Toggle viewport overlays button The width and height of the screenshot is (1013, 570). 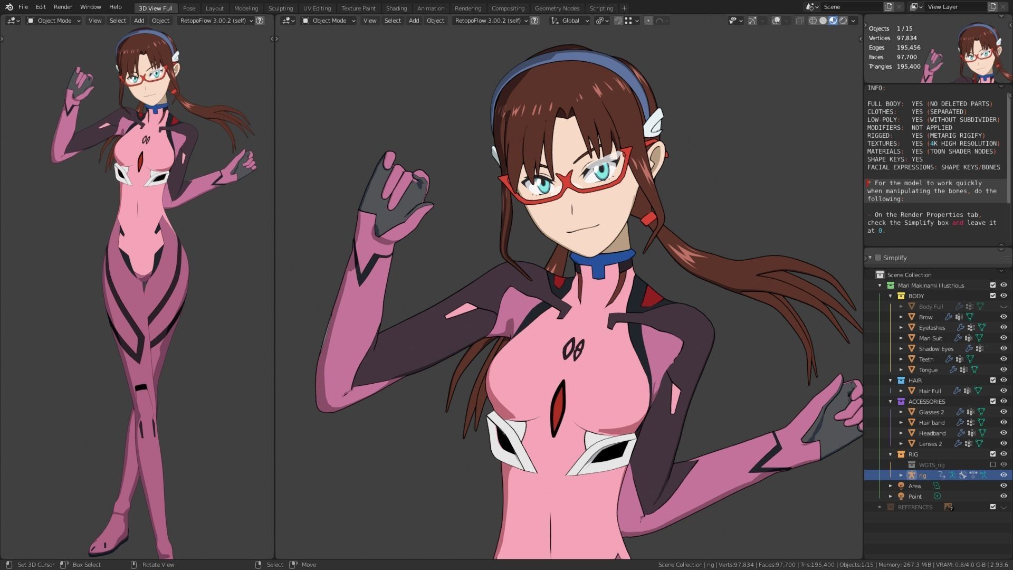click(x=776, y=21)
